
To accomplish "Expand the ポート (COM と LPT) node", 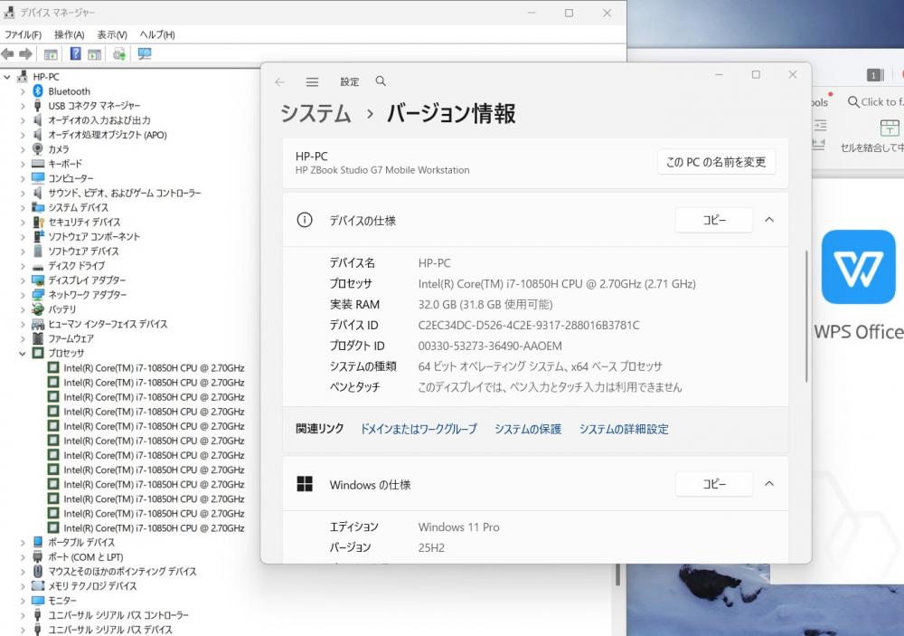I will point(23,557).
